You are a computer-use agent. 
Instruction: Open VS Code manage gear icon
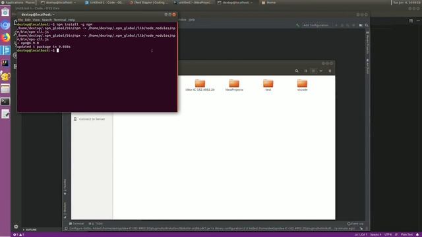(x=16, y=226)
